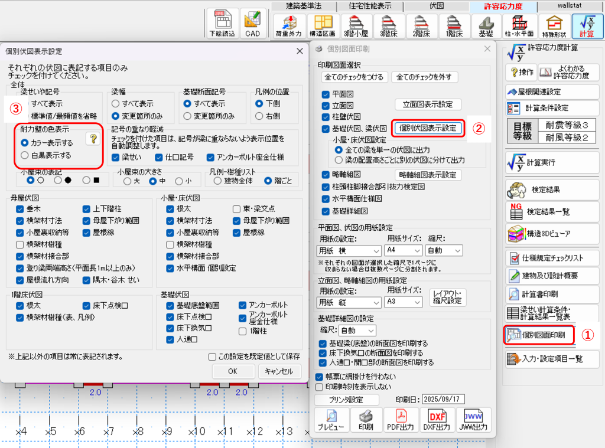The width and height of the screenshot is (605, 448).
Task: Export drawing using DXF出力 icon
Action: [438, 420]
